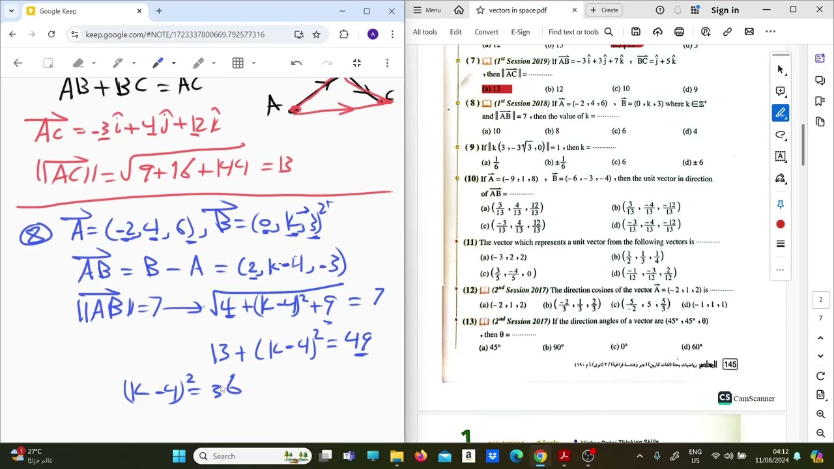Open the Convert tab in Acrobat
The height and width of the screenshot is (469, 834).
[x=486, y=32]
